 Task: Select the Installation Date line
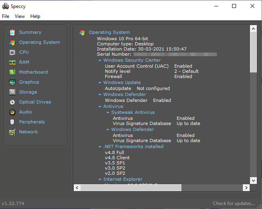point(142,49)
